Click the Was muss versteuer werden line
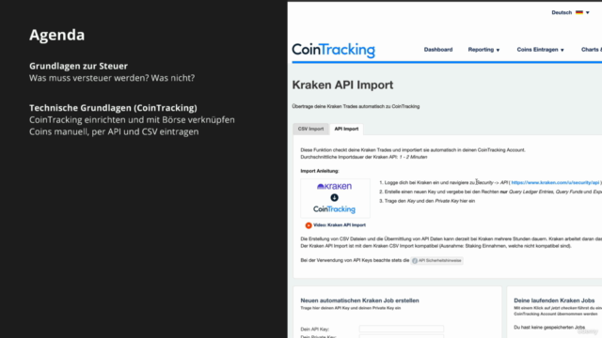The image size is (602, 338). tap(112, 78)
